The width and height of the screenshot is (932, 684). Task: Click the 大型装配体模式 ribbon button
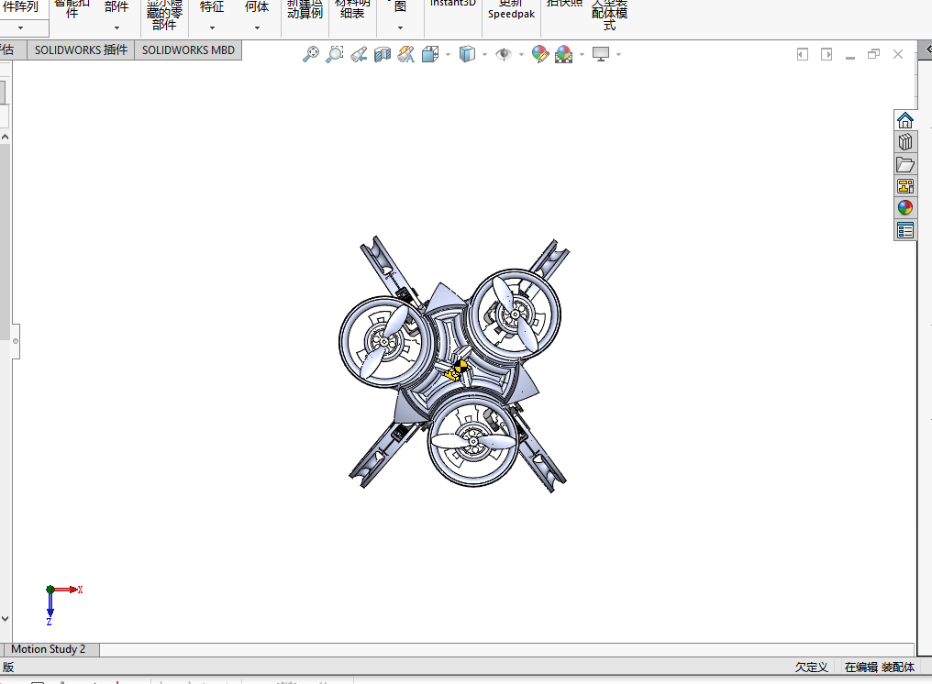[x=609, y=15]
